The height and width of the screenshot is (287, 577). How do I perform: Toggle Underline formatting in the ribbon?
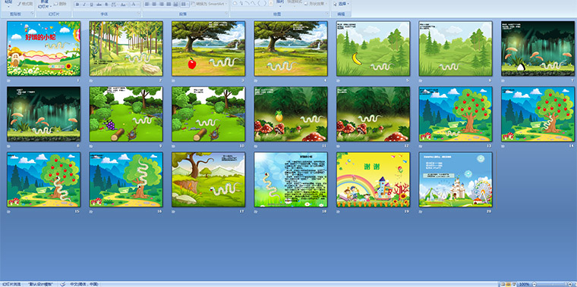(91, 5)
